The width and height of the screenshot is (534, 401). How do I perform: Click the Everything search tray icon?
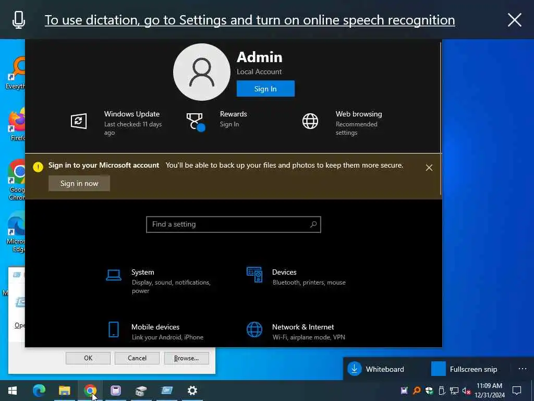(x=417, y=391)
